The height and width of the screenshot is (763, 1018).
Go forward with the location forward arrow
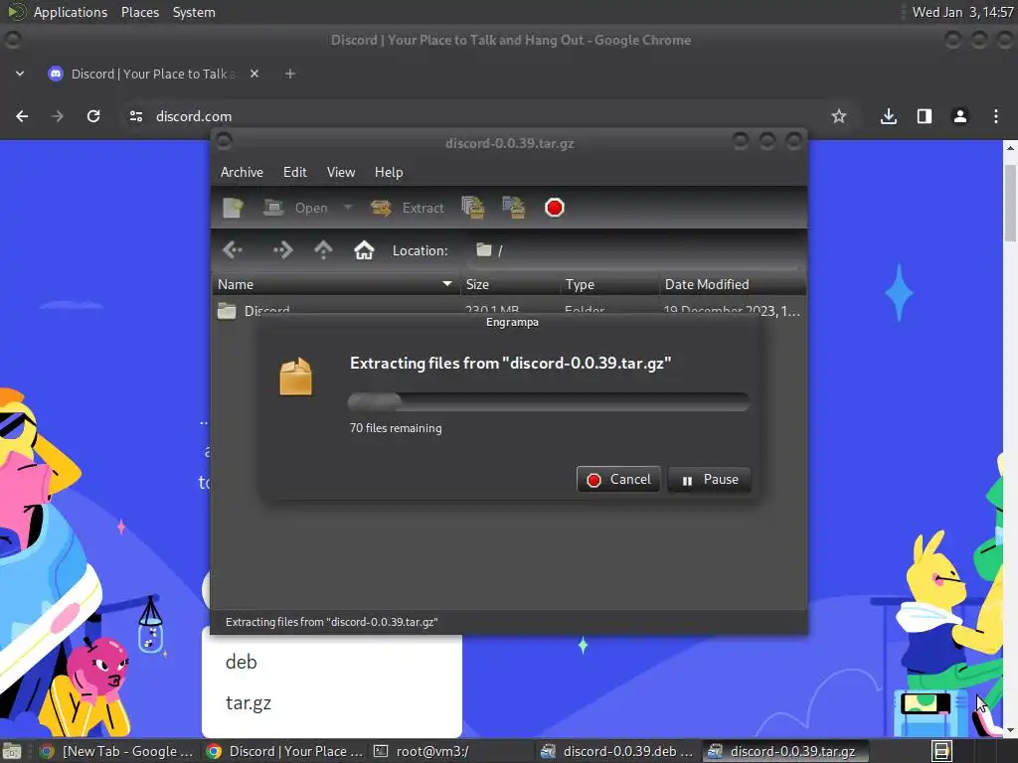282,250
